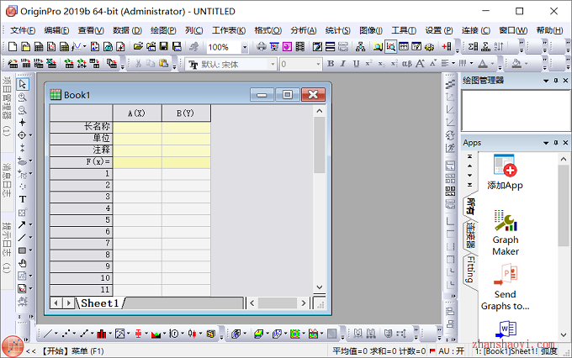The image size is (572, 358).
Task: Open the Plot menu 绘图(P)
Action: pos(163,30)
